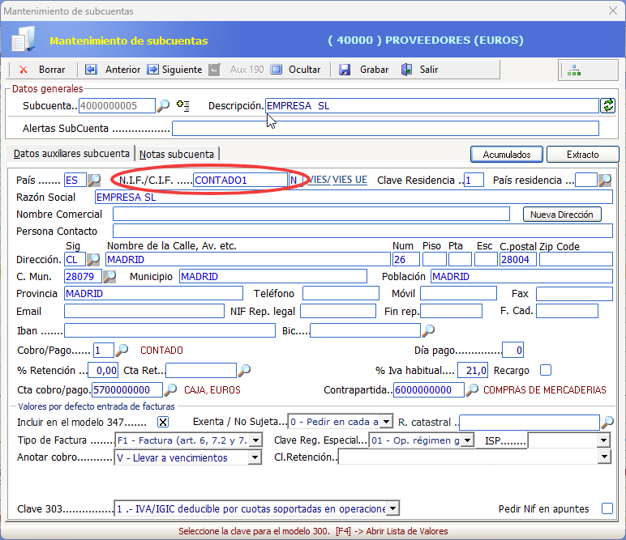This screenshot has height=540, width=626.
Task: Click the Borrar delete icon
Action: [24, 70]
